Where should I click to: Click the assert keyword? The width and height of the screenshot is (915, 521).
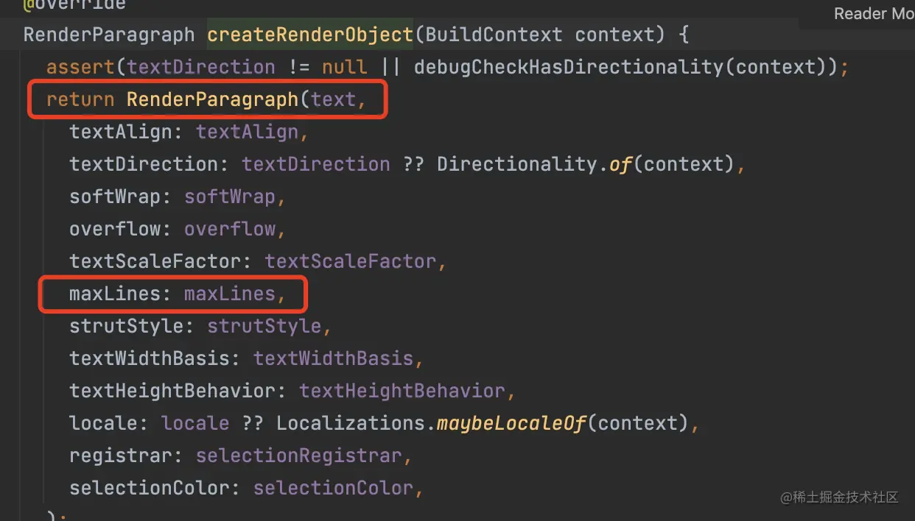point(80,67)
